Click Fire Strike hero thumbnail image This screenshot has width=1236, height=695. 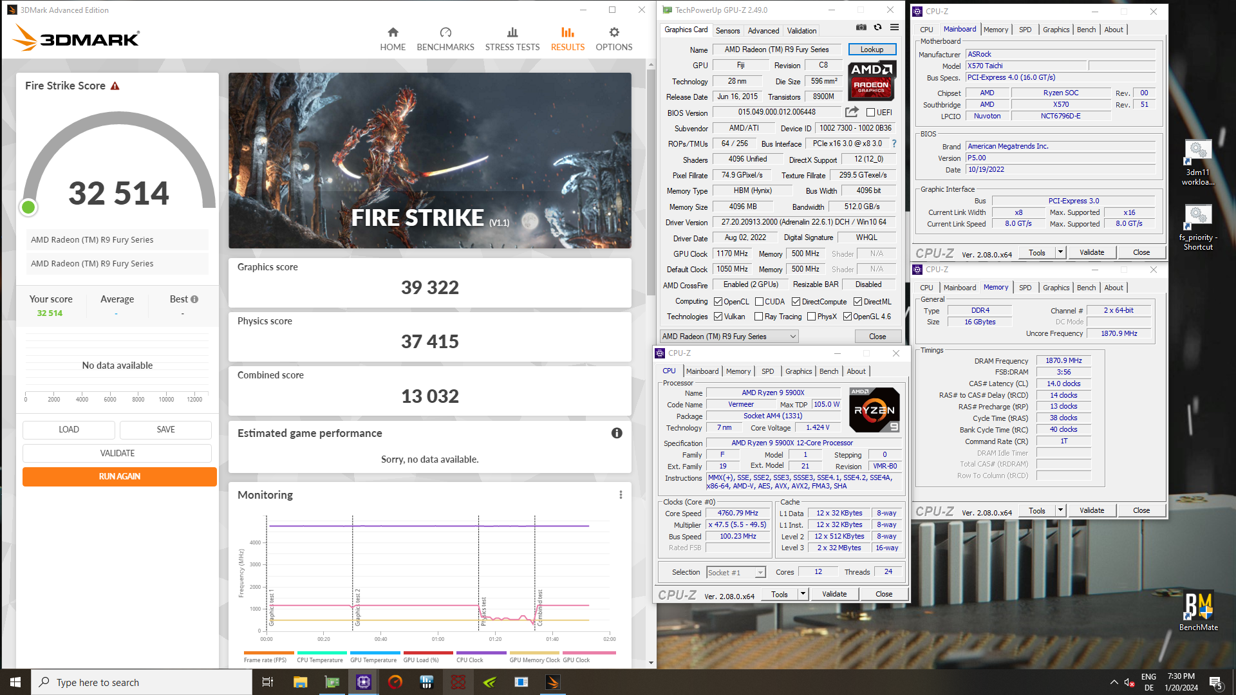coord(430,161)
